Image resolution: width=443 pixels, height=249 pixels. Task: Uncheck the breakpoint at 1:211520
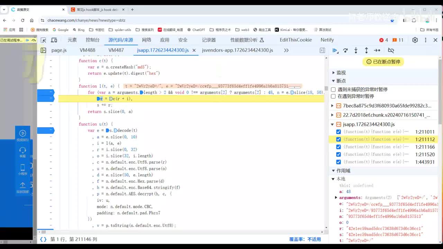point(338,155)
